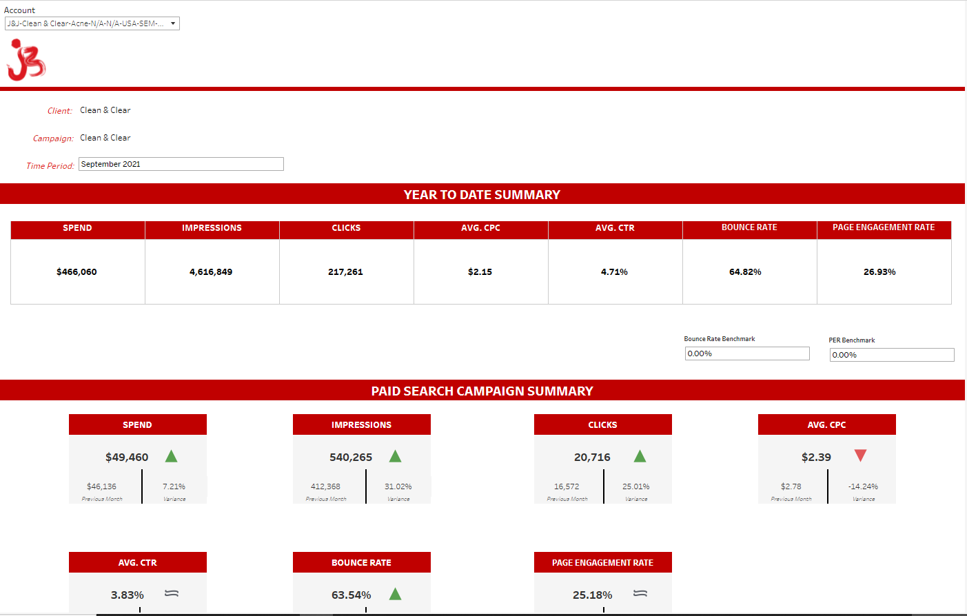Select the YTD page engagement rate 26.93%
Viewport: 967px width, 616px height.
tap(879, 272)
